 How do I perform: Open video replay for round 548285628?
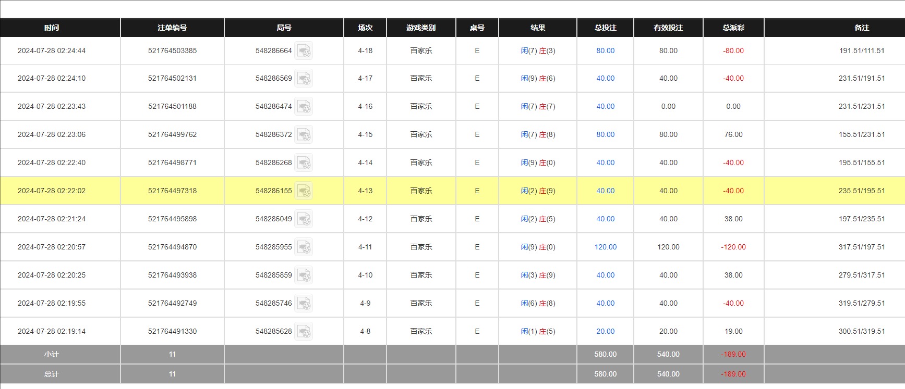304,332
